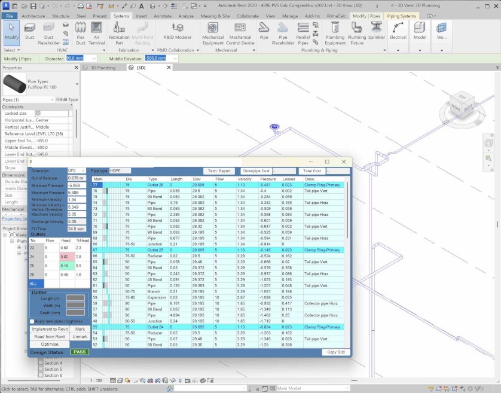
Task: Select the ALL row in Outlets table
Action: (59, 284)
